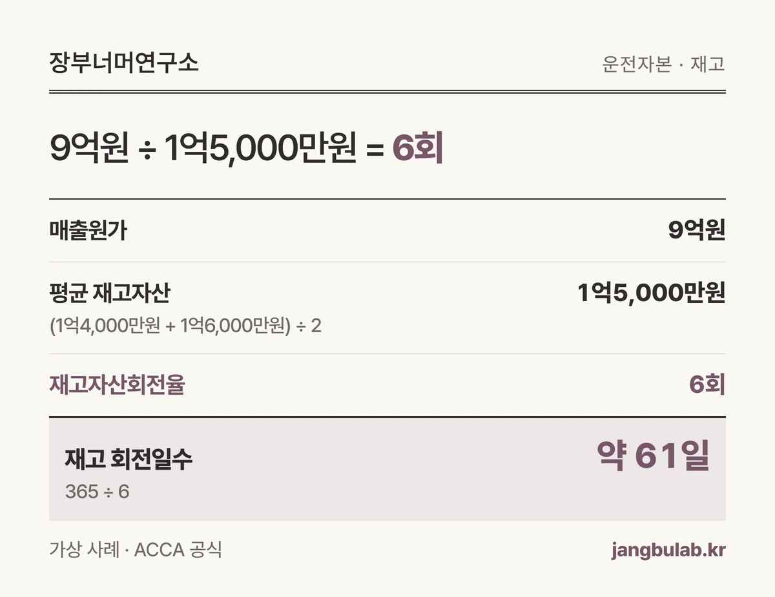Select the 매출원가 row label

(88, 231)
